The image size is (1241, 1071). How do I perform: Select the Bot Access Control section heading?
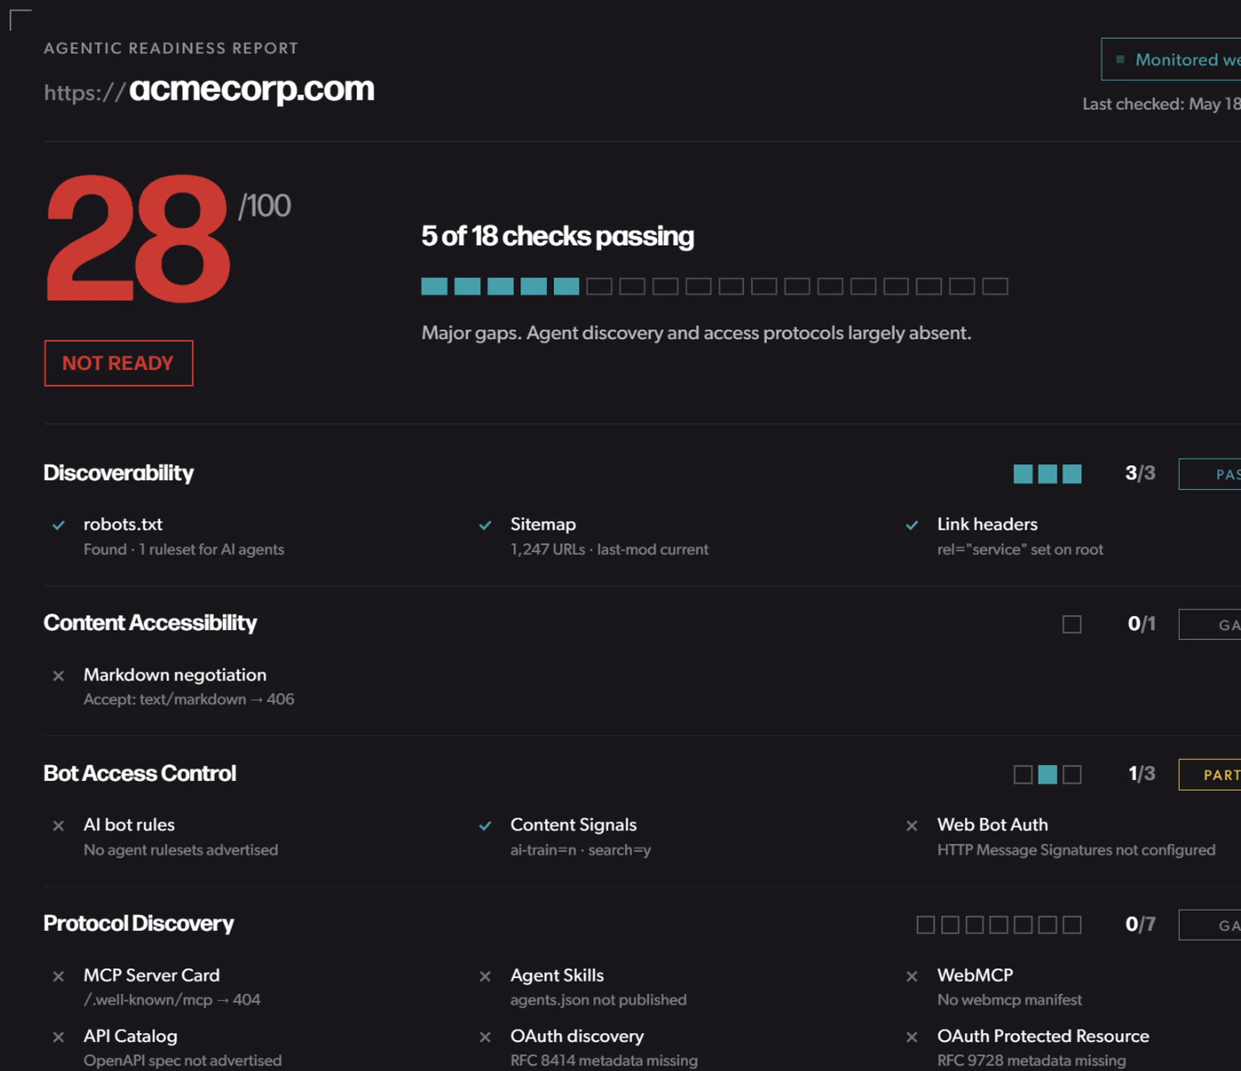[140, 773]
